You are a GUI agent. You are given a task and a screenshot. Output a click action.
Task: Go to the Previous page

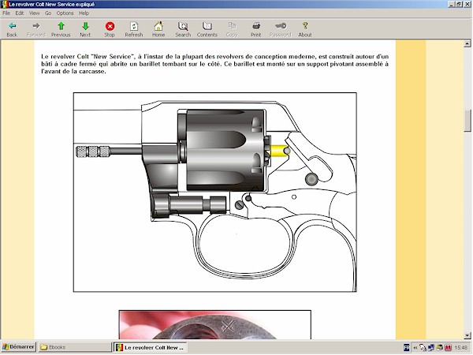click(61, 27)
